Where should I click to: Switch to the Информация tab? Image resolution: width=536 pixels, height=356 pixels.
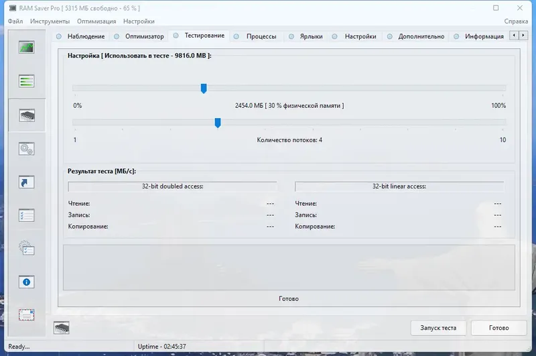pyautogui.click(x=479, y=36)
